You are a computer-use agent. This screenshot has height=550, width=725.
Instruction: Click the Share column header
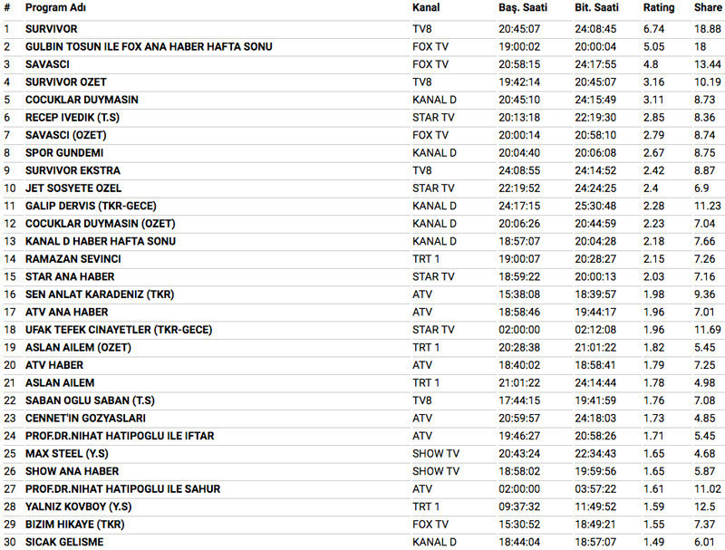click(708, 8)
